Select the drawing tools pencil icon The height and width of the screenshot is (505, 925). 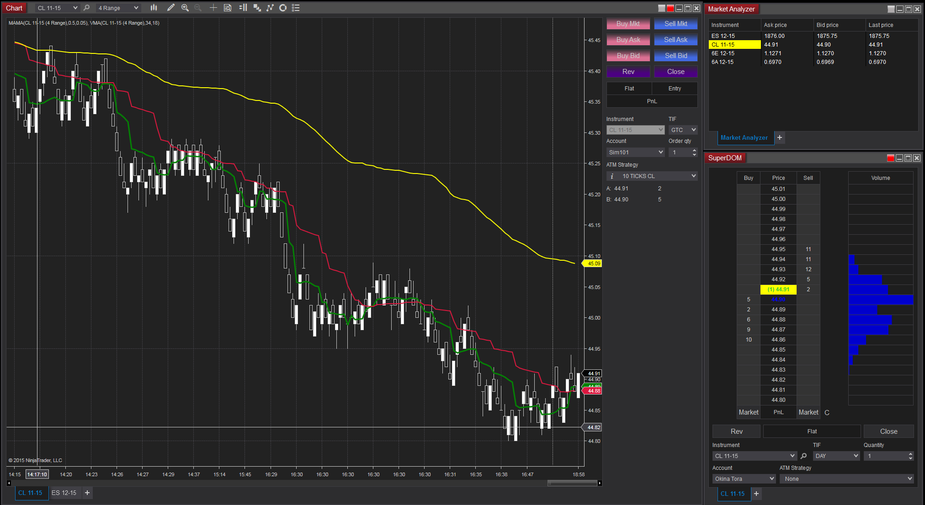click(170, 8)
